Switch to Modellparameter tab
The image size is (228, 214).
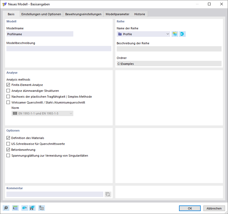click(117, 14)
